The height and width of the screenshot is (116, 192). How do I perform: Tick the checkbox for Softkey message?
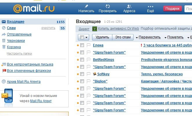pyautogui.click(x=82, y=74)
